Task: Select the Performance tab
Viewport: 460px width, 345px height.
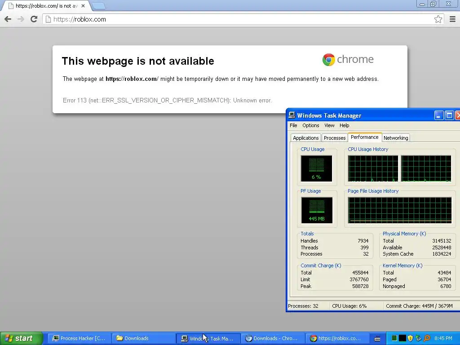Action: point(365,137)
